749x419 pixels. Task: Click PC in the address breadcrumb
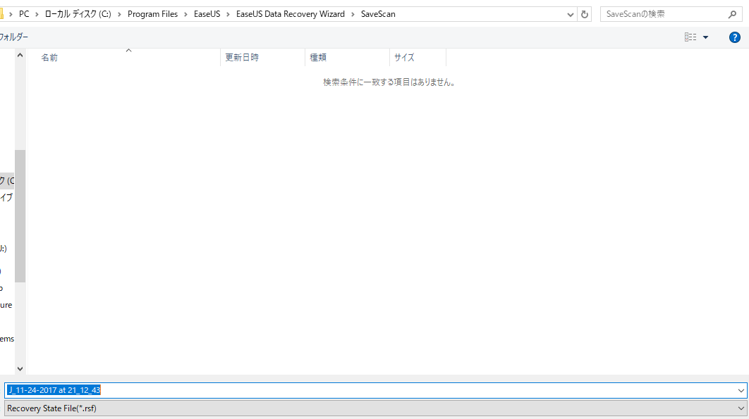tap(25, 14)
